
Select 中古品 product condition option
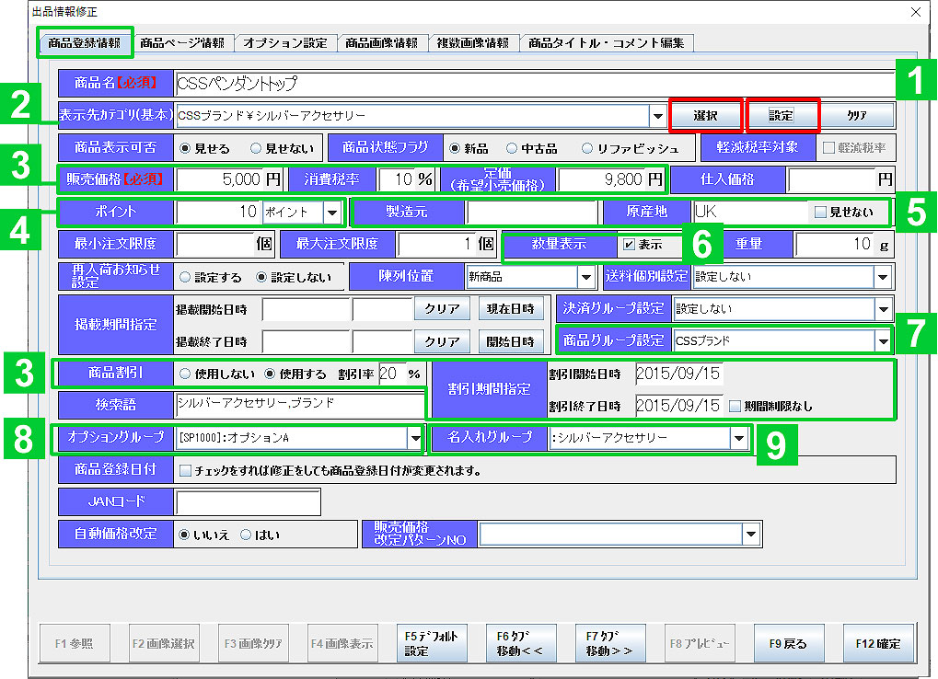pyautogui.click(x=514, y=148)
